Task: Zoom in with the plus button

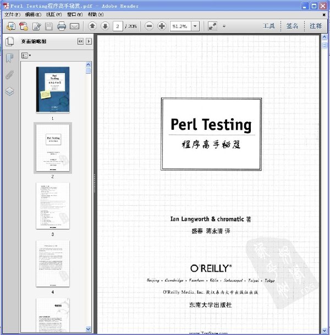Action: (162, 26)
